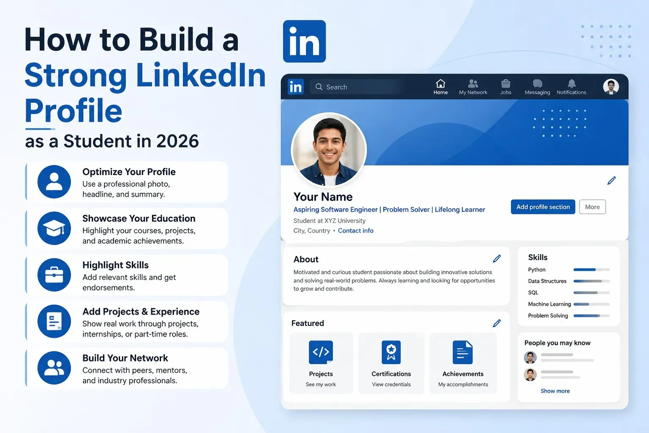The image size is (649, 433).
Task: Click the Achievements document icon
Action: [x=463, y=352]
